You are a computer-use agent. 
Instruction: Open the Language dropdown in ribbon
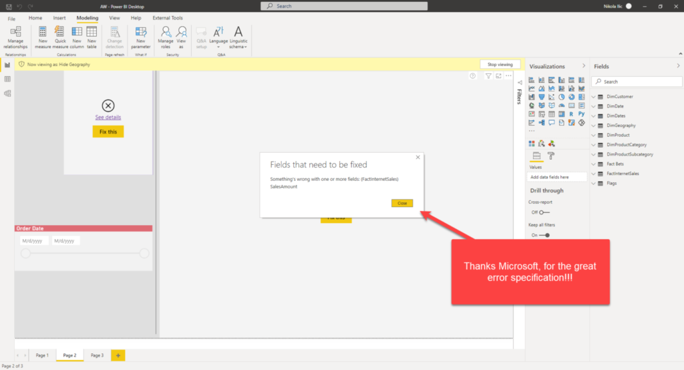(218, 37)
